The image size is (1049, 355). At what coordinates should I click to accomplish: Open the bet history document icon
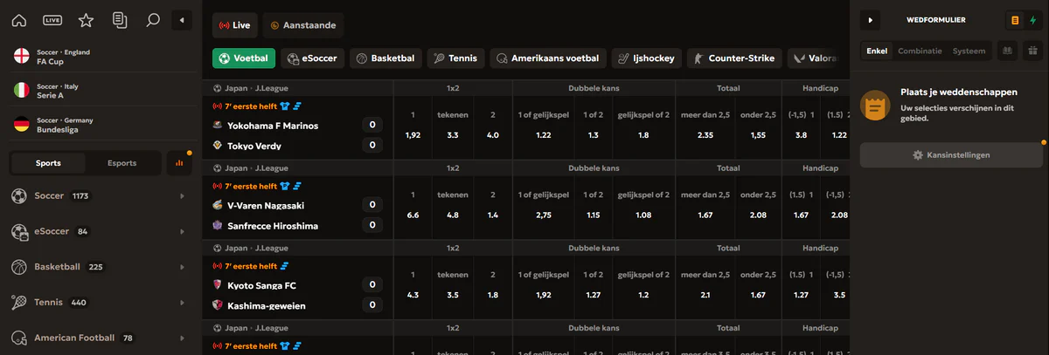tap(120, 19)
